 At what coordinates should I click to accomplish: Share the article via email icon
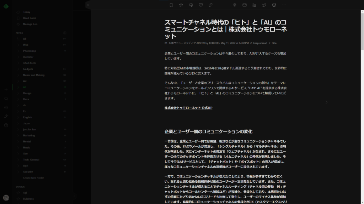coord(245,5)
